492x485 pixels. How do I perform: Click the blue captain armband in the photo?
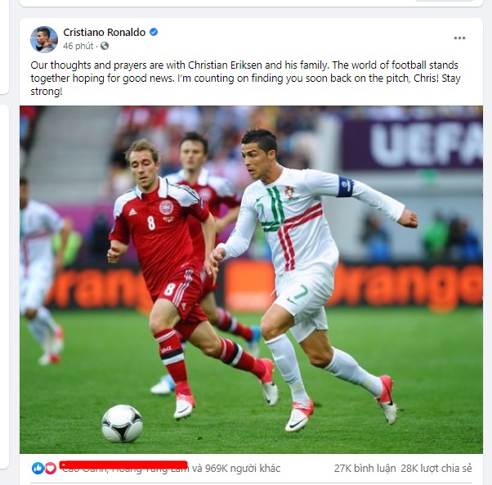click(x=345, y=186)
